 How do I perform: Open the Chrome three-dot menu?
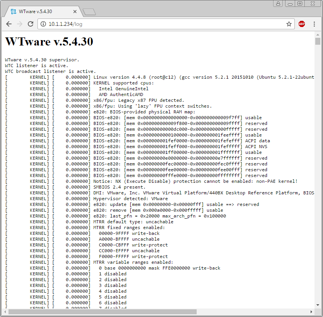pyautogui.click(x=314, y=24)
